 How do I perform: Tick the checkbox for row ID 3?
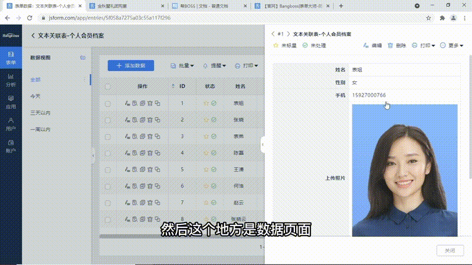click(x=107, y=137)
